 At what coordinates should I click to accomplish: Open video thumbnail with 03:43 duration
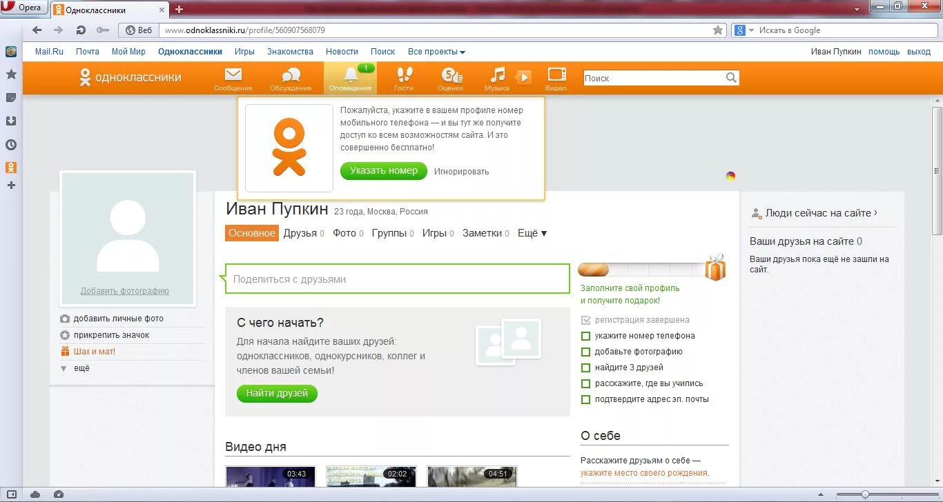coord(271,477)
